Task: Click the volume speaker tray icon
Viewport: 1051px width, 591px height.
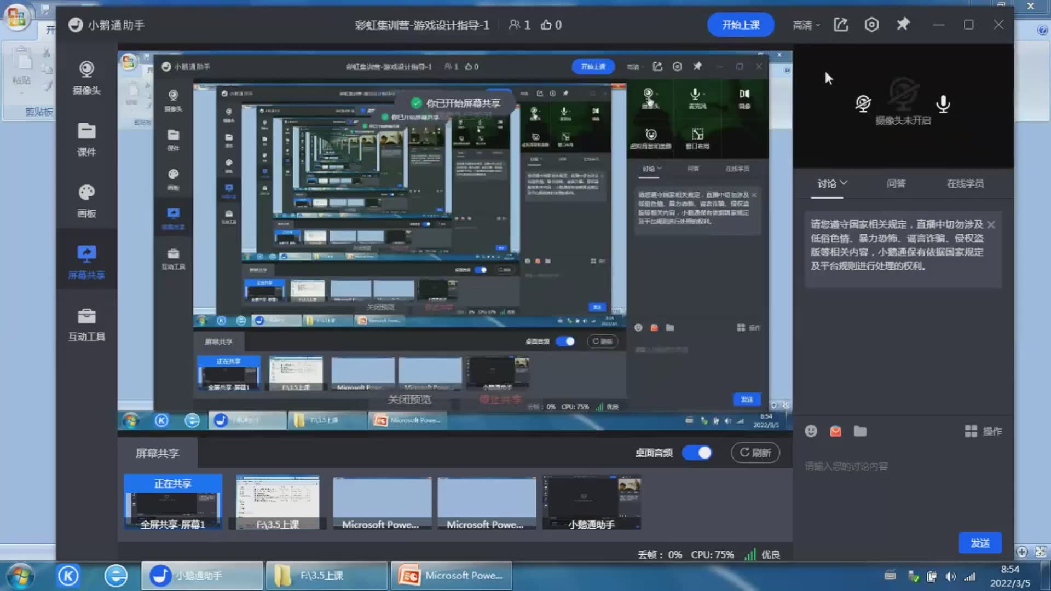Action: coord(951,576)
